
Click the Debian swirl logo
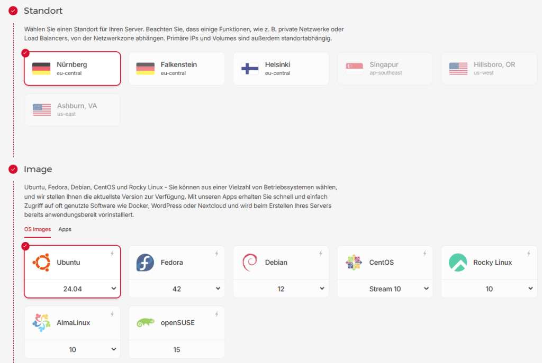249,263
